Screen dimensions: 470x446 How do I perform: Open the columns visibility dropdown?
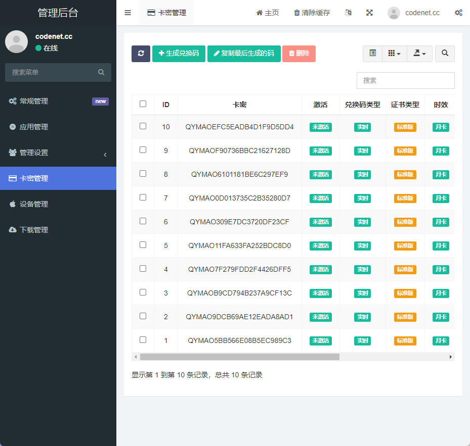pyautogui.click(x=395, y=54)
